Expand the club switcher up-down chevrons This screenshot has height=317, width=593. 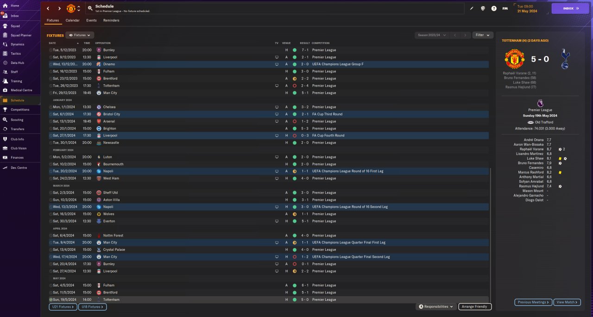(79, 8)
